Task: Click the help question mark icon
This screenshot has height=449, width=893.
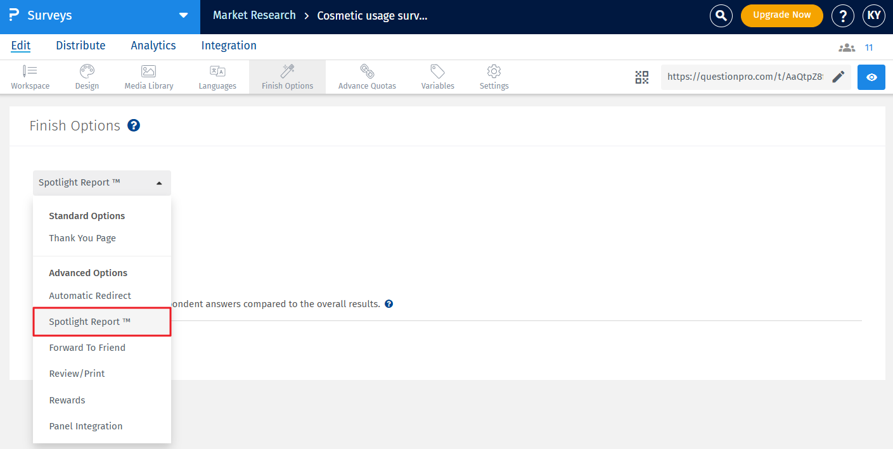Action: point(842,15)
